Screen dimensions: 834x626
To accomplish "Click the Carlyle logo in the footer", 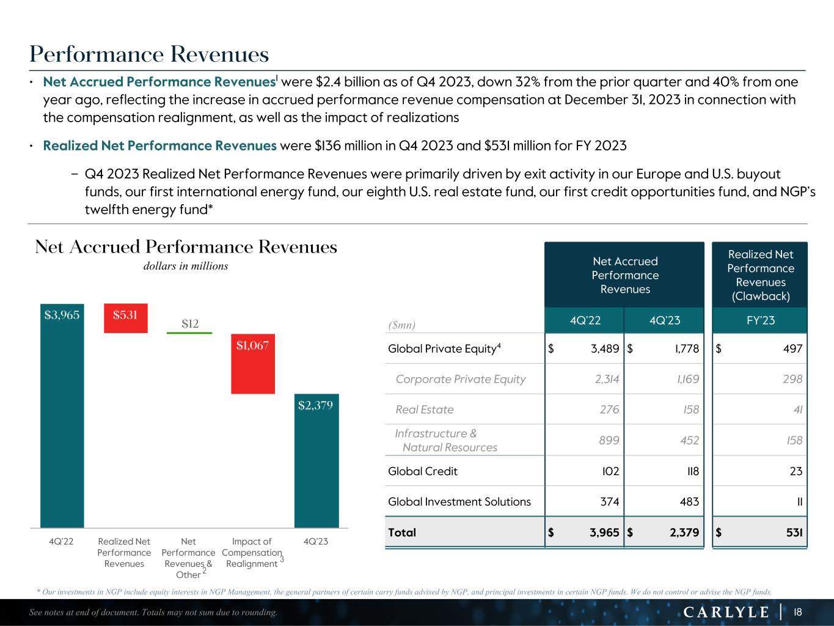I will (725, 612).
